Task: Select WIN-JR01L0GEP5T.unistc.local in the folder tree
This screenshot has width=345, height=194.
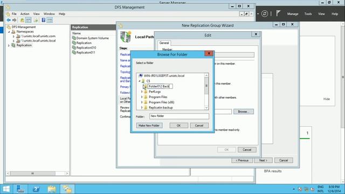Action: coord(164,75)
